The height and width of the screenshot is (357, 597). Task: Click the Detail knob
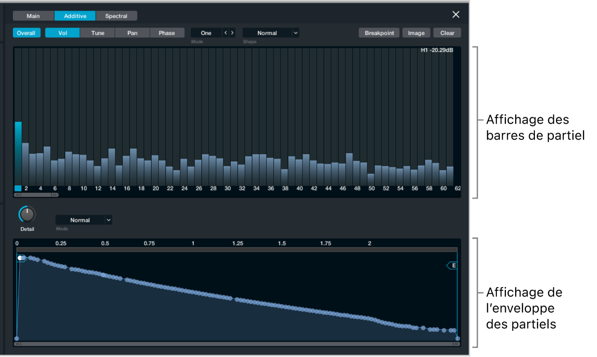[27, 215]
